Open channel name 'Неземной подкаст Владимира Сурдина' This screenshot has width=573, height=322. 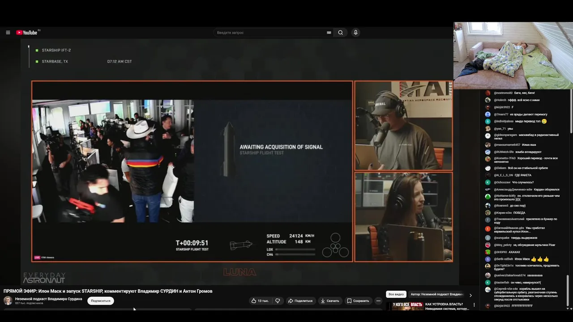click(x=49, y=299)
